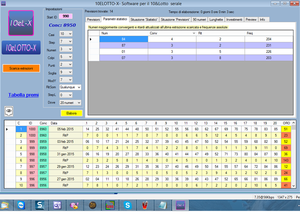Open the mail taskbar icon
The width and height of the screenshot is (300, 218).
pos(5,205)
